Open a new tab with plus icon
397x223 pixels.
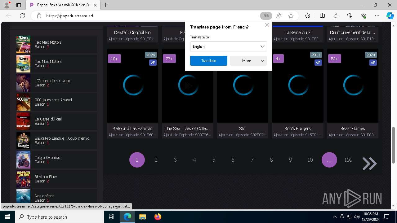106,5
